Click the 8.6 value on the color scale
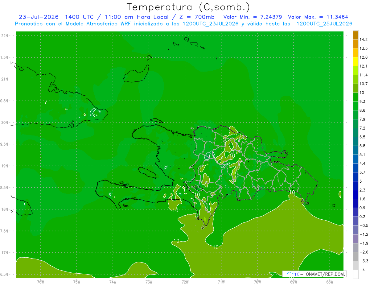Screen dimensions: 370x286 pos(363,110)
